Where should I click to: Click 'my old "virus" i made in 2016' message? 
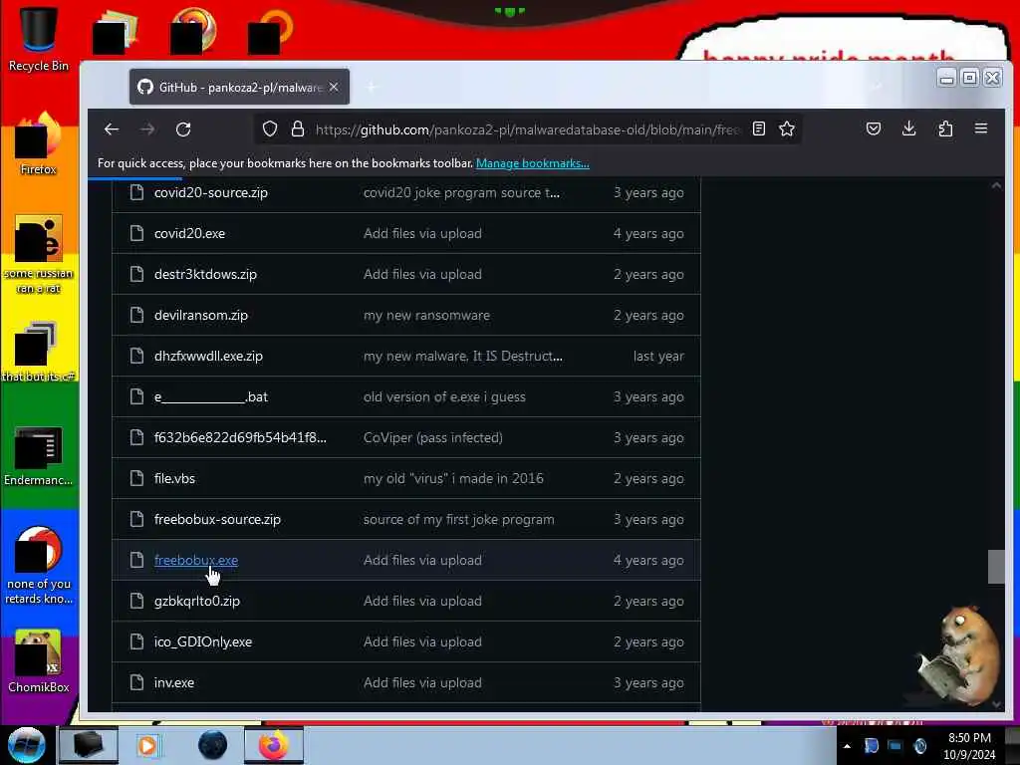tap(453, 479)
